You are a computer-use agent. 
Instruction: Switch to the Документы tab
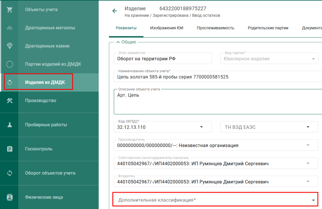pos(312,28)
